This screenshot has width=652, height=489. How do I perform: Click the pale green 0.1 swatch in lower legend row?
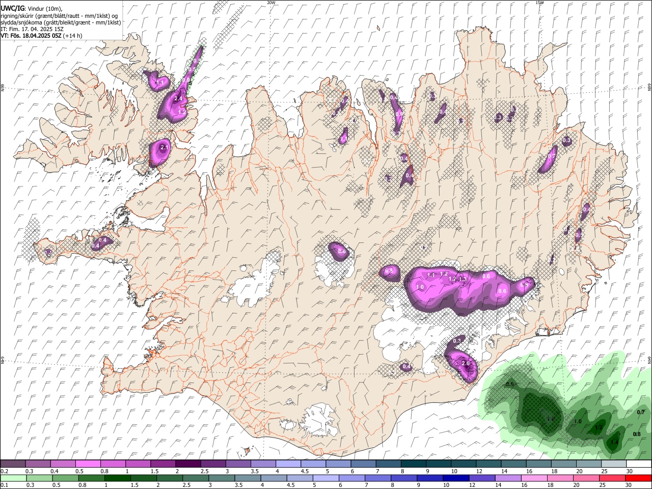[x=13, y=478]
